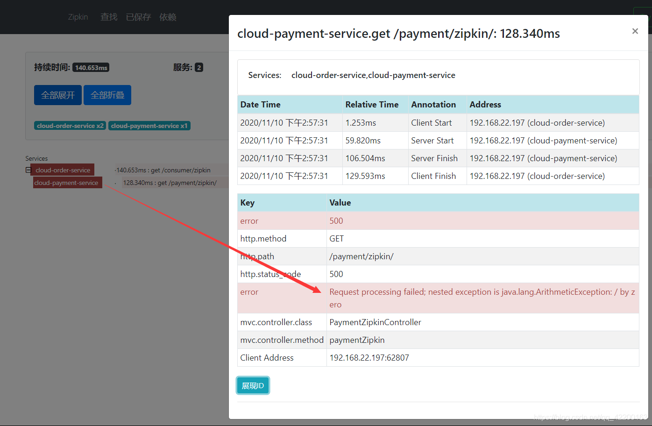Click the http.method key
This screenshot has width=652, height=426.
(263, 239)
